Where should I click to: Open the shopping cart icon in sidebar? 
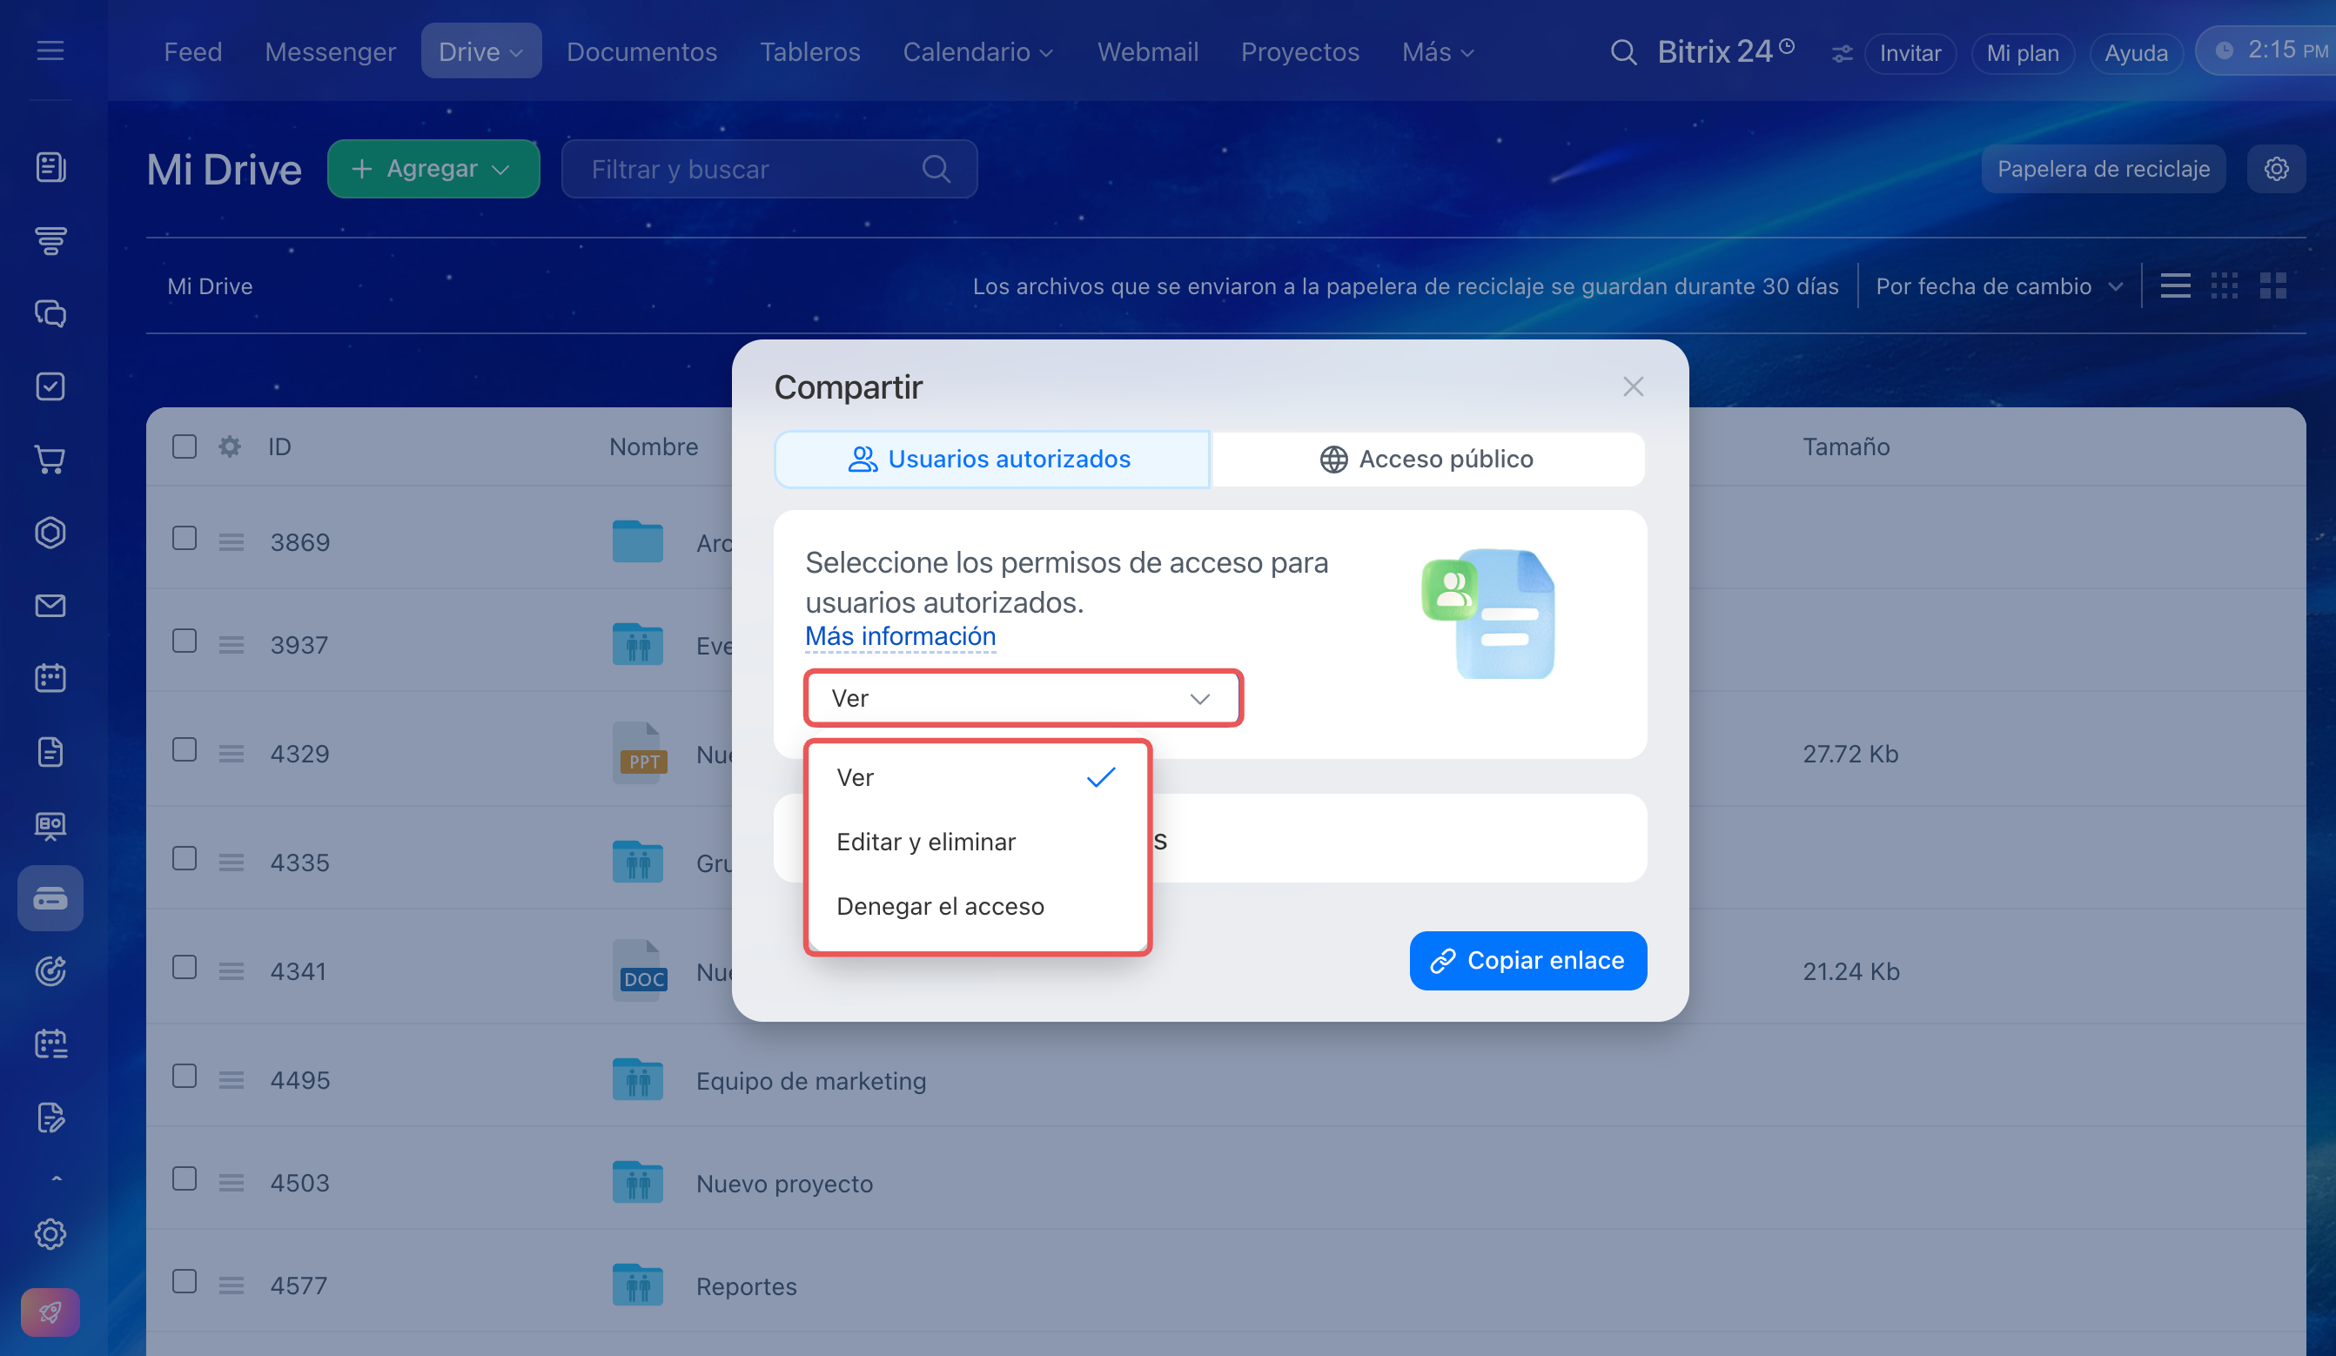(x=50, y=460)
